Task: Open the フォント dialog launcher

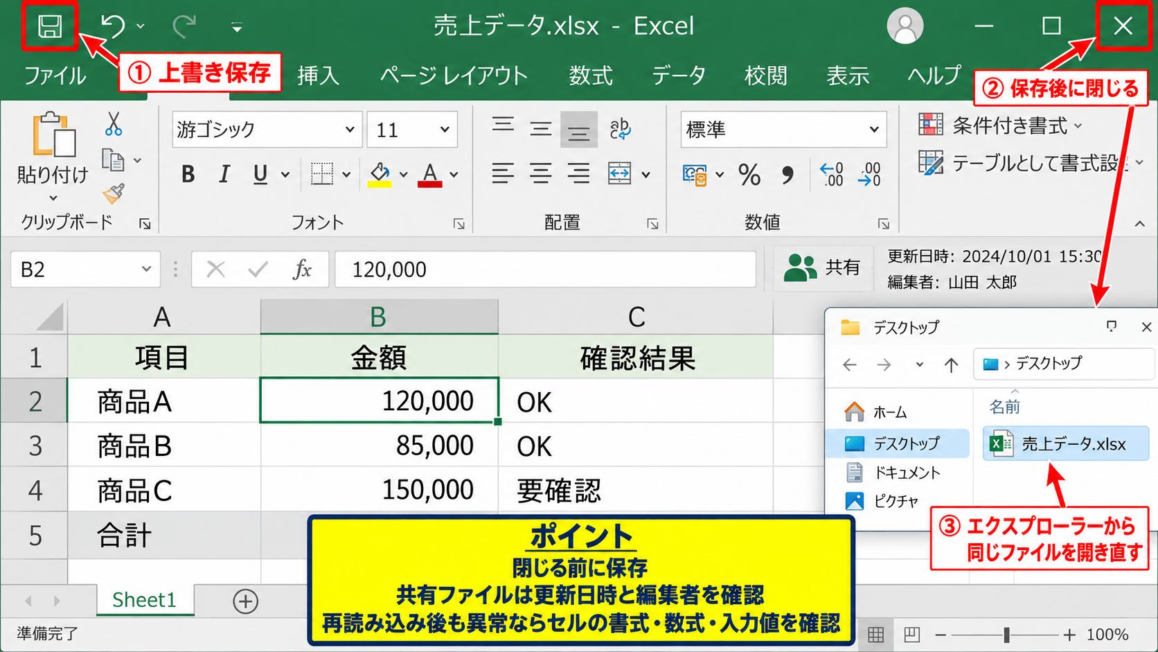Action: pyautogui.click(x=458, y=224)
